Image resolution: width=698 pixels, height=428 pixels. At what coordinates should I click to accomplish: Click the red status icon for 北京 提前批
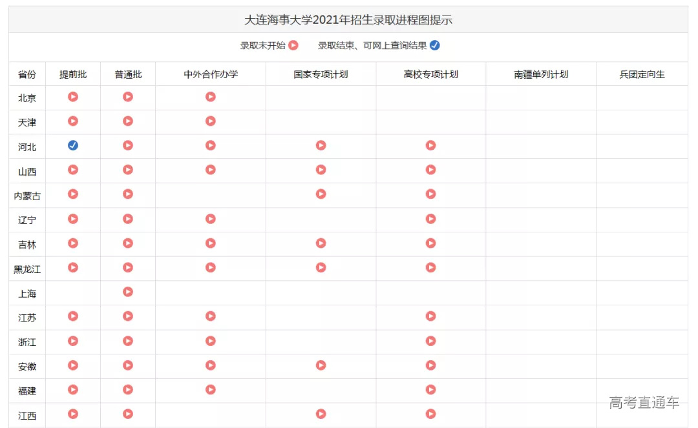(x=73, y=96)
